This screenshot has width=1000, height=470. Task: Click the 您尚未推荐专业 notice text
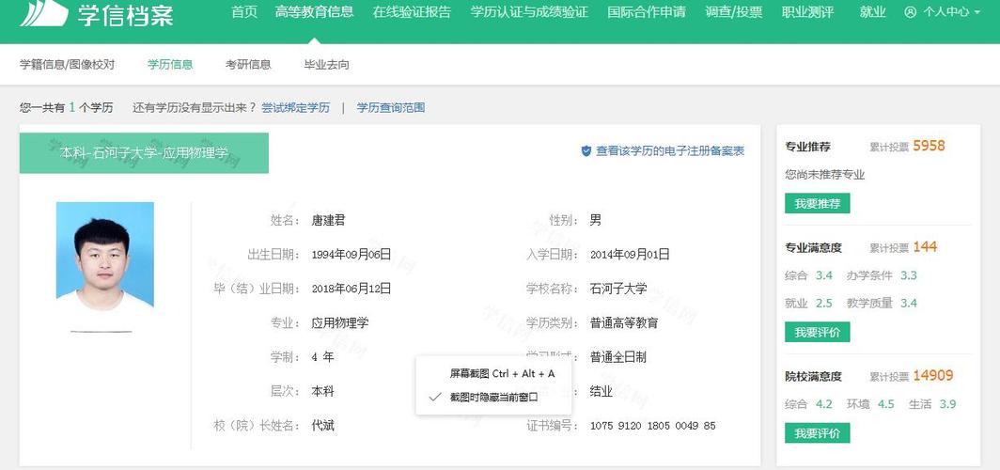coord(824,175)
